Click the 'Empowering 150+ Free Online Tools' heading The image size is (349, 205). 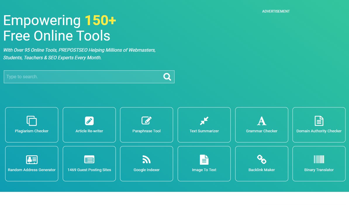[x=60, y=28]
